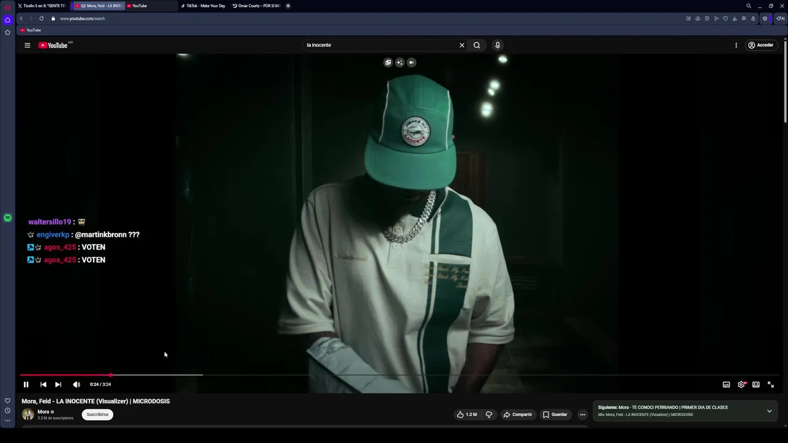
Task: Open the extensions cube icon
Action: coord(765,18)
